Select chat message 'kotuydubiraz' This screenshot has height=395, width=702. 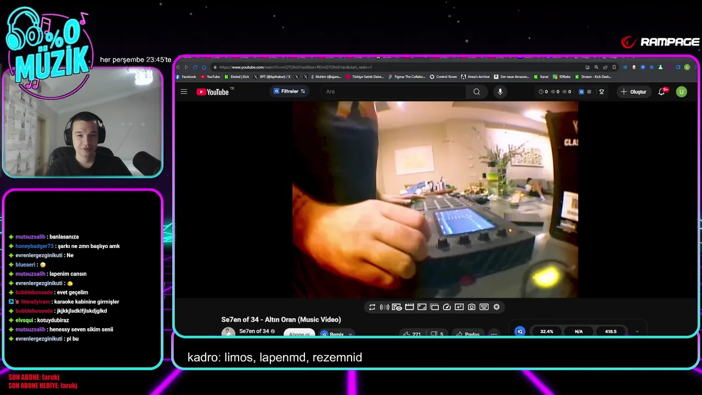pyautogui.click(x=53, y=320)
